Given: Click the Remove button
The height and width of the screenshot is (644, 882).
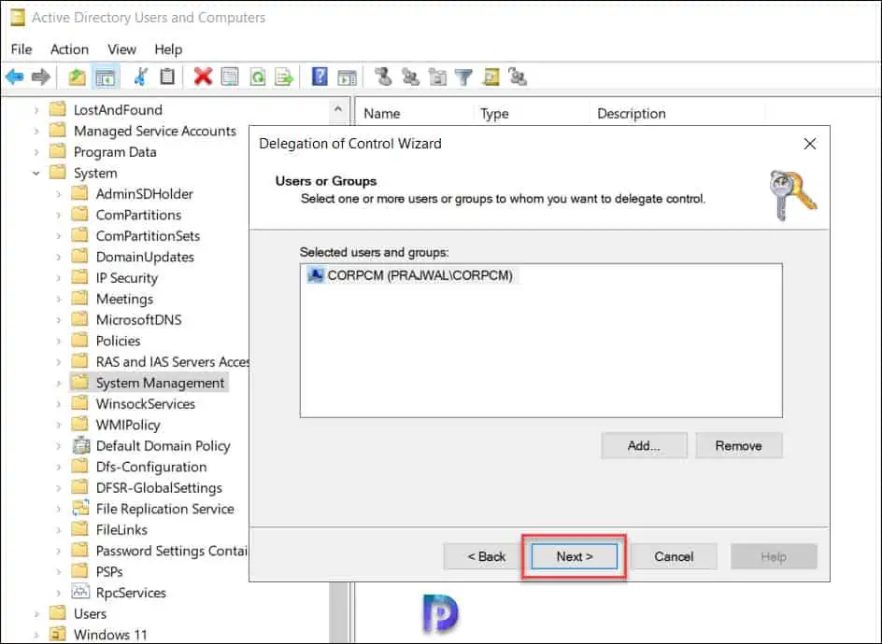Looking at the screenshot, I should pyautogui.click(x=738, y=445).
